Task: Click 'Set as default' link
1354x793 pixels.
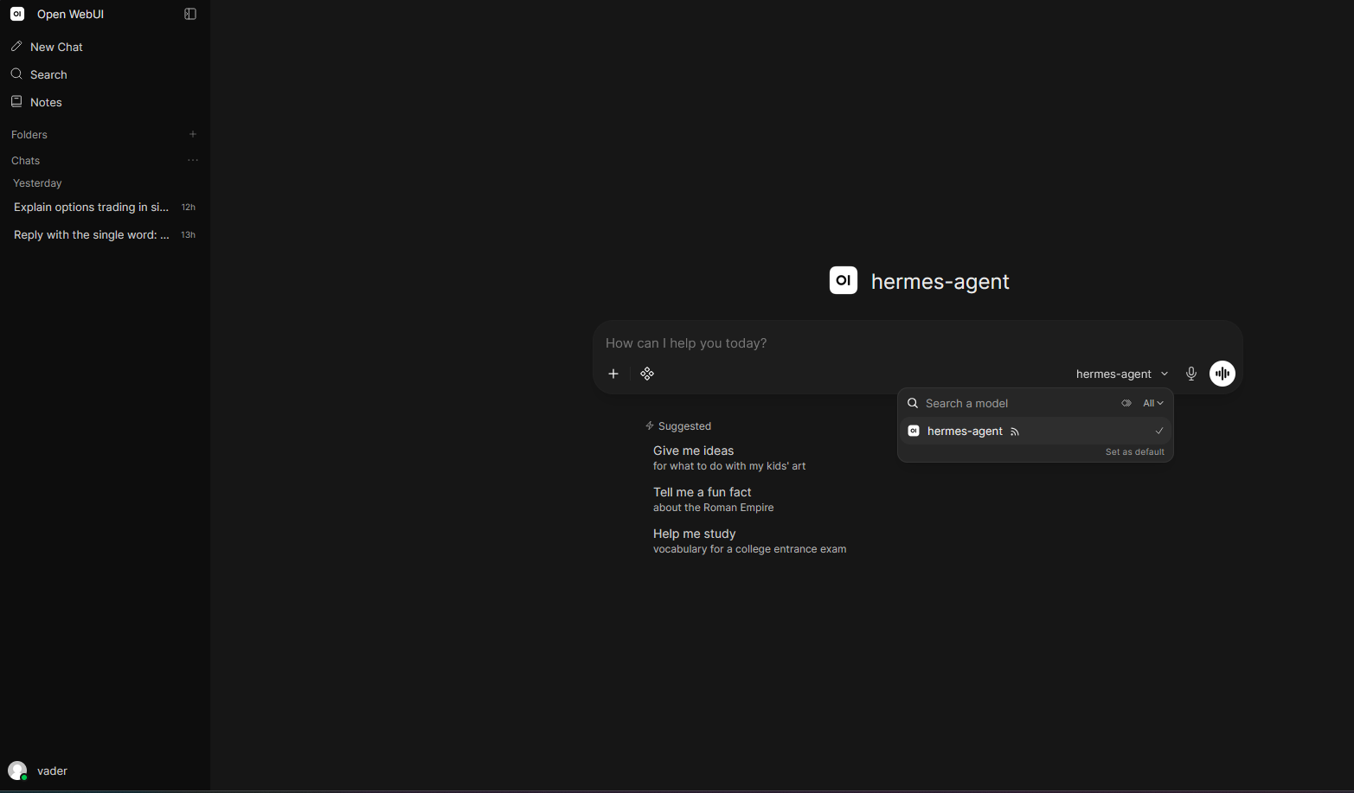Action: [x=1135, y=452]
